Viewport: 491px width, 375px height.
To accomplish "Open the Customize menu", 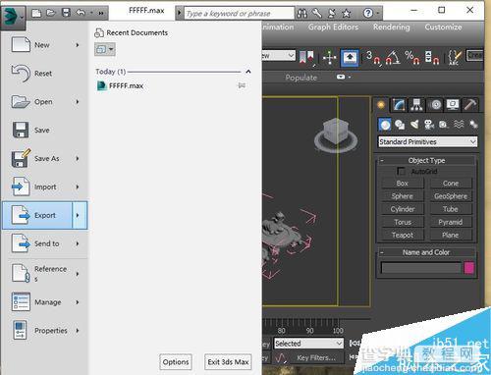I will coord(443,27).
